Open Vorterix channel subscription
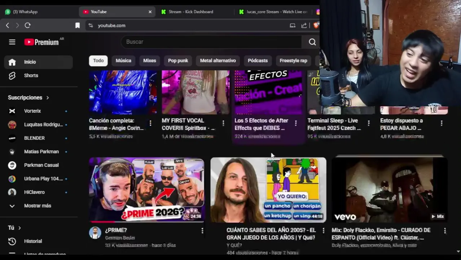The image size is (461, 260). coord(39,111)
